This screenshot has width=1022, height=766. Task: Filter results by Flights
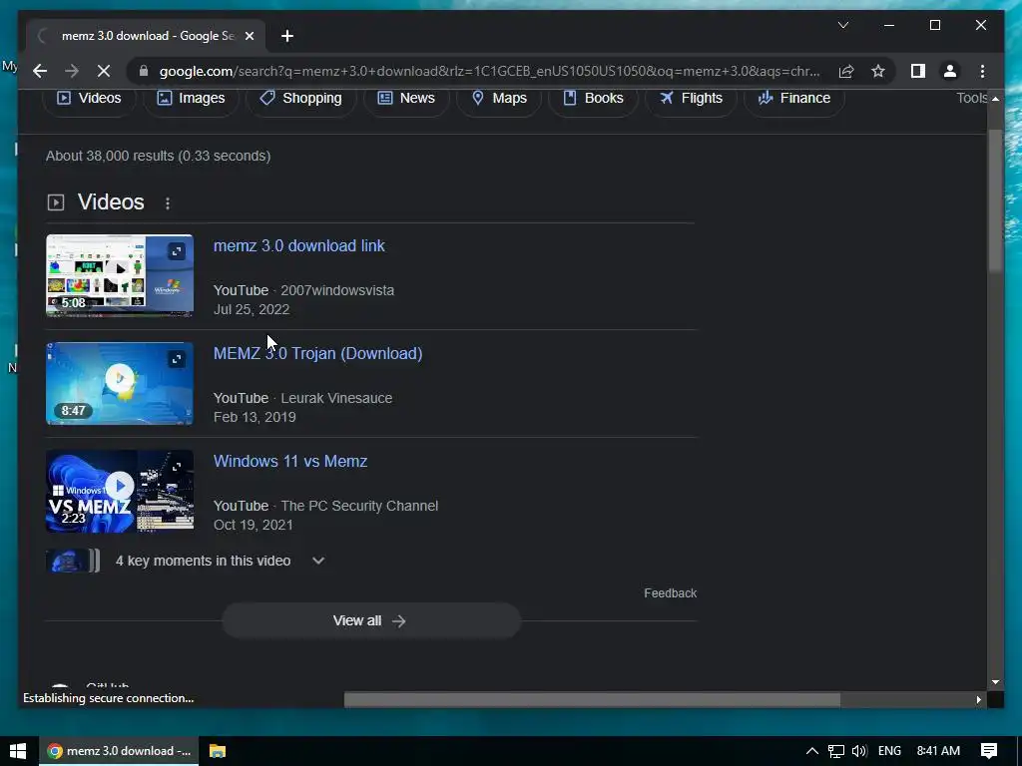pos(691,98)
